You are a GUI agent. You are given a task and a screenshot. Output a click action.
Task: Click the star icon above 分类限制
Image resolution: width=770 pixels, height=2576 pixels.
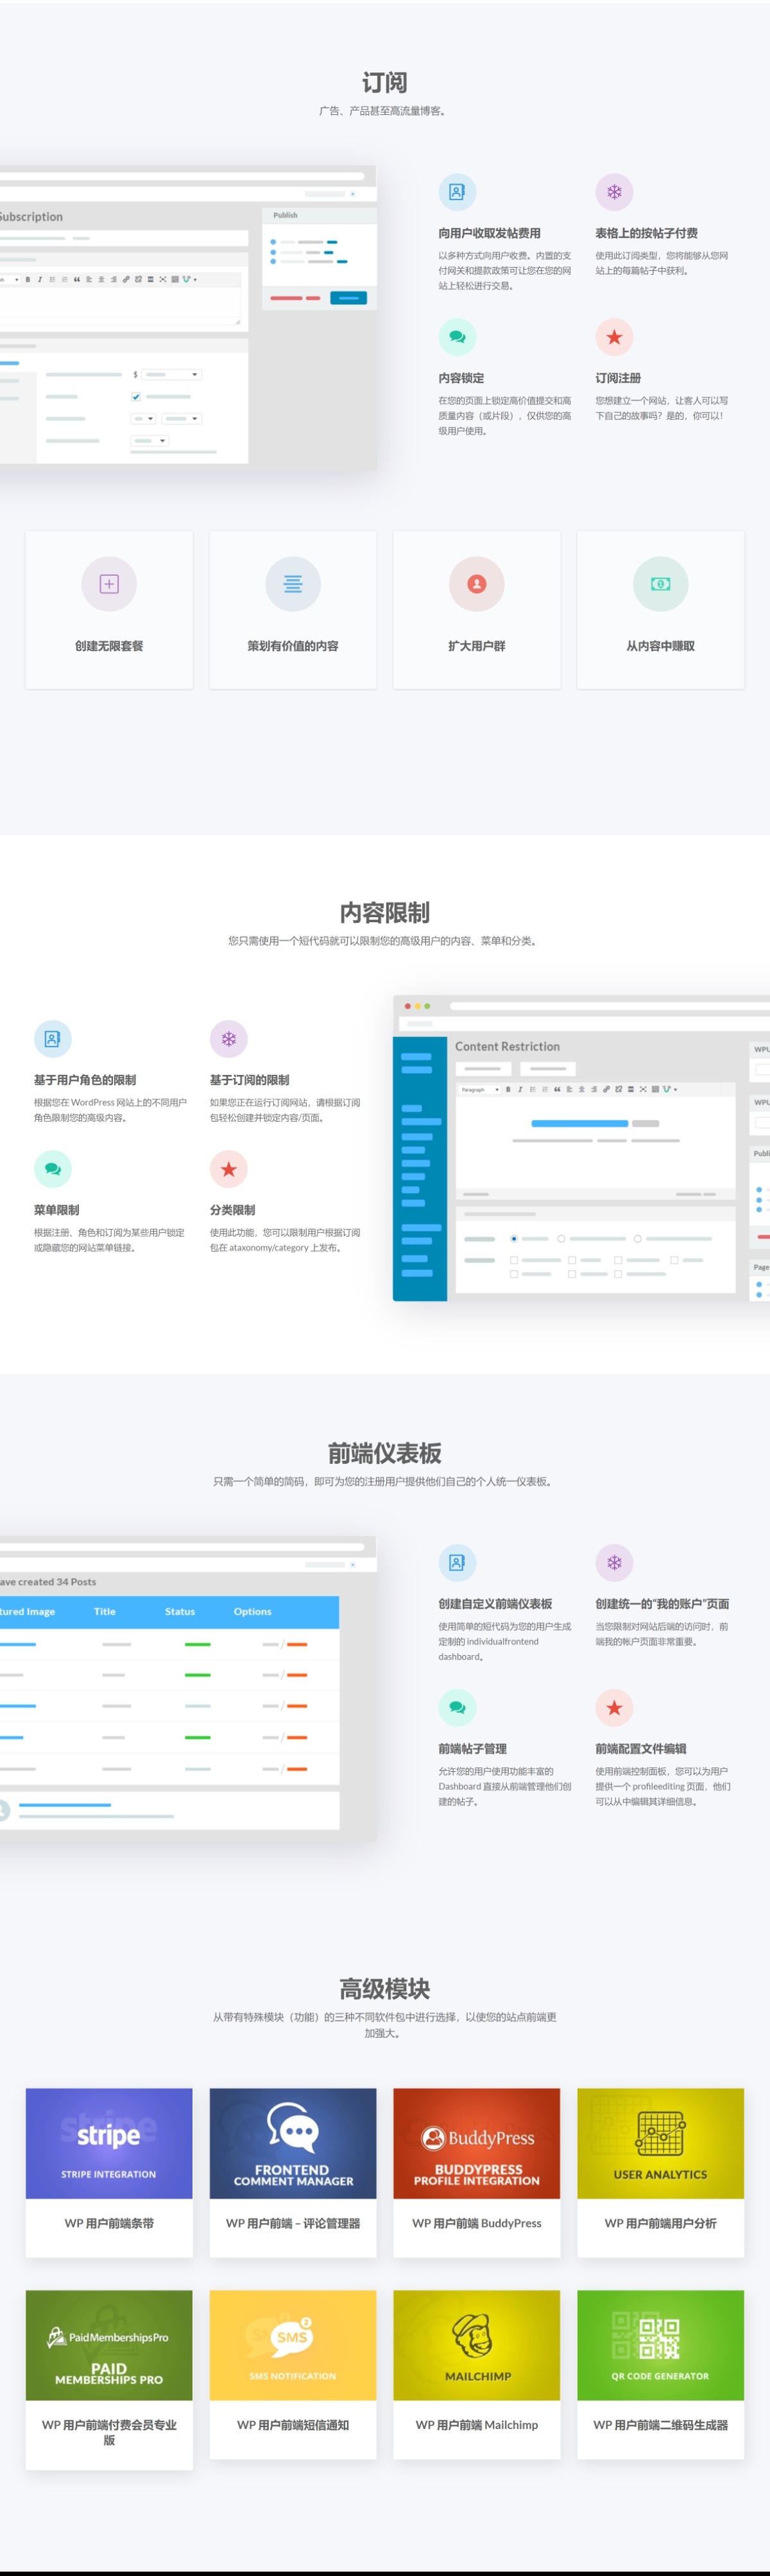coord(228,1169)
